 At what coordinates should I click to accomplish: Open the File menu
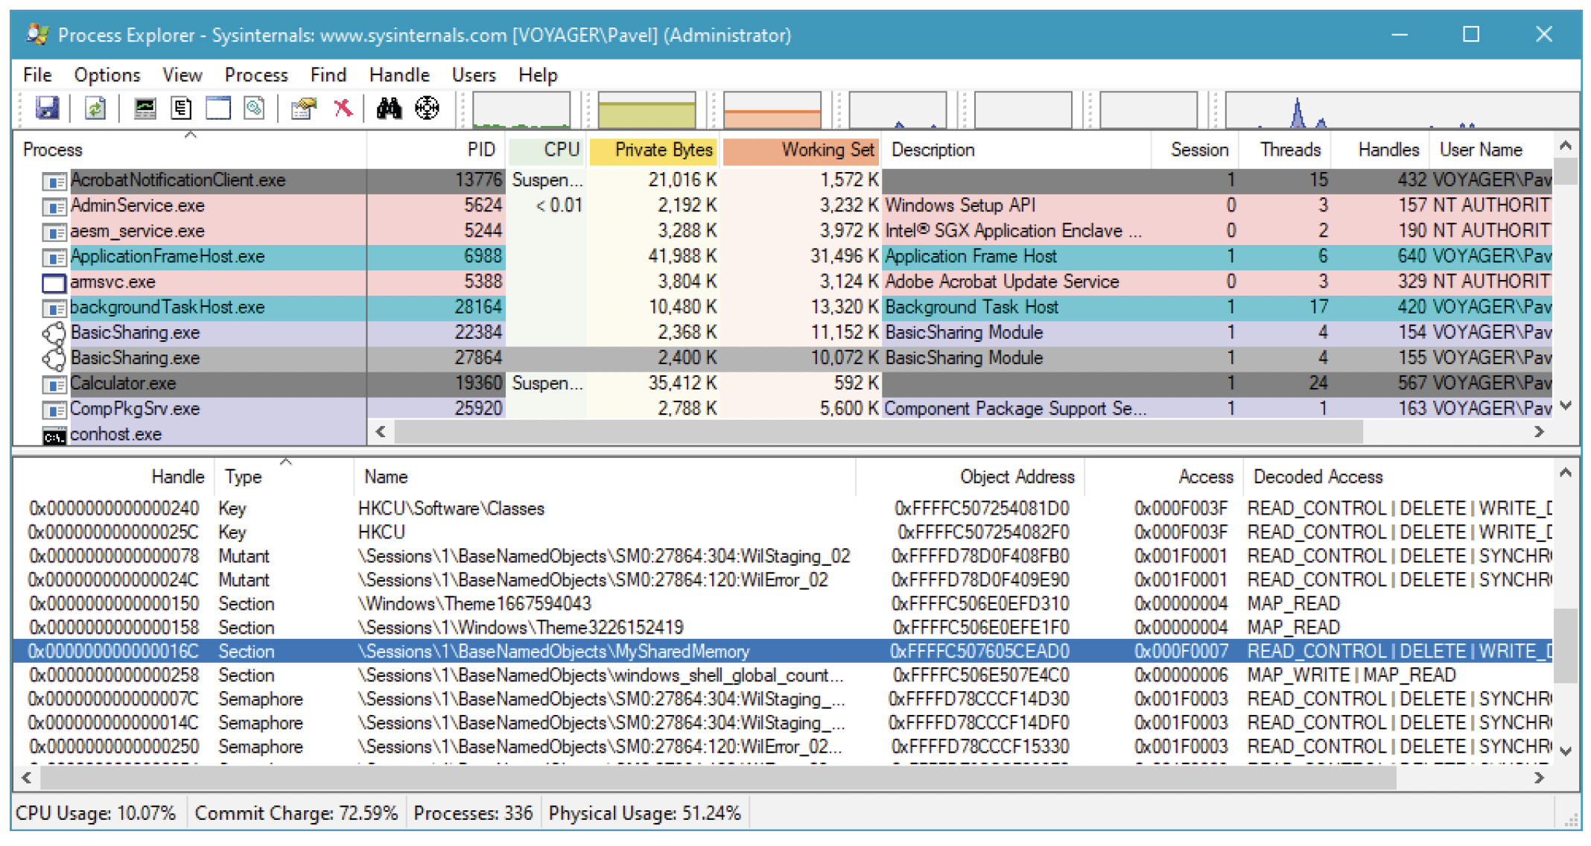37,75
